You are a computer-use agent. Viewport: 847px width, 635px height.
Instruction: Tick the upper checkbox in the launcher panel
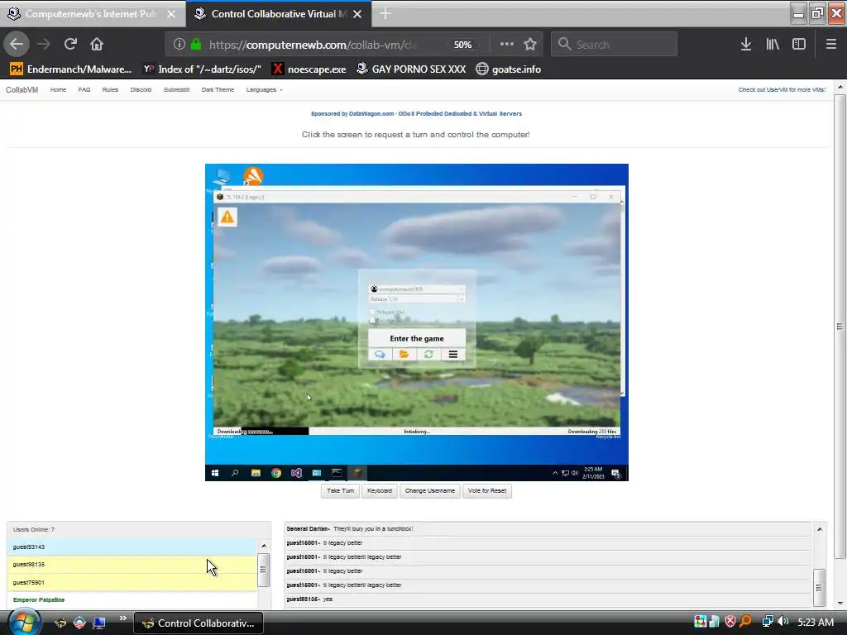(x=371, y=312)
